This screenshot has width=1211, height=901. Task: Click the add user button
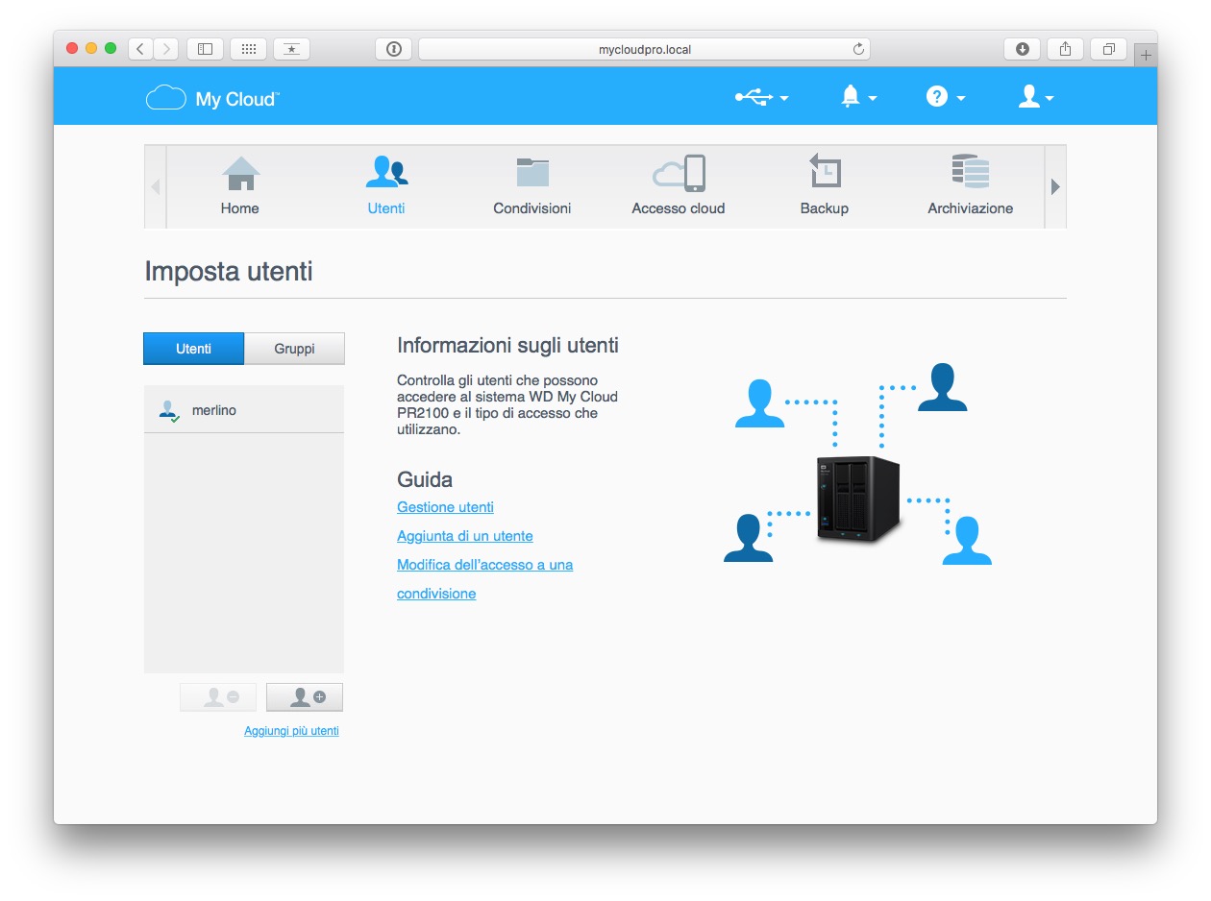(x=305, y=697)
